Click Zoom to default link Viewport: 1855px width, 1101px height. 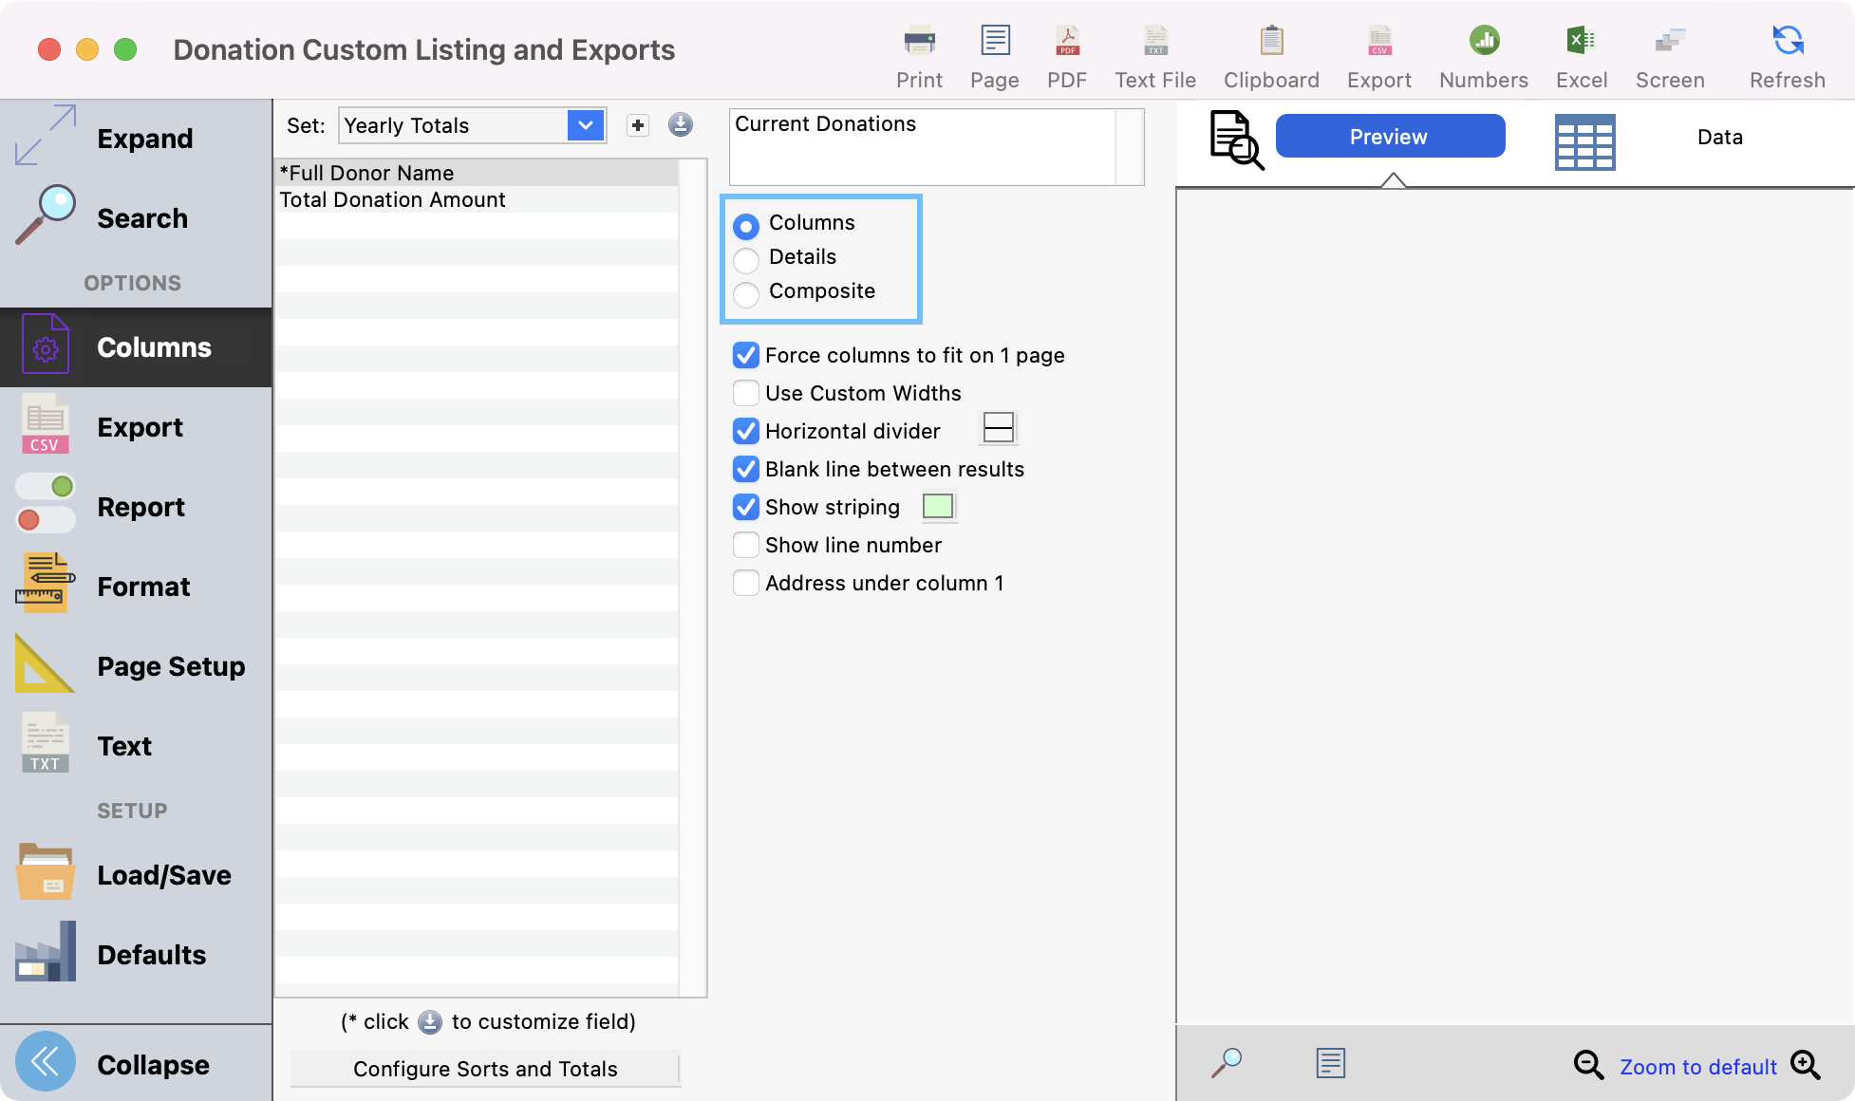point(1697,1067)
